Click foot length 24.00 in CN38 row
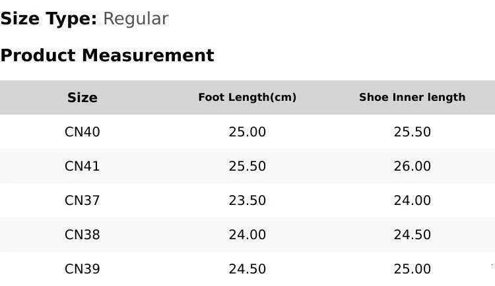 [x=247, y=235]
